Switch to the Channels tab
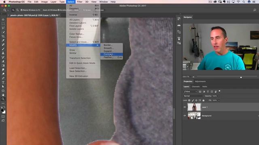The image size is (259, 145). 195,87
